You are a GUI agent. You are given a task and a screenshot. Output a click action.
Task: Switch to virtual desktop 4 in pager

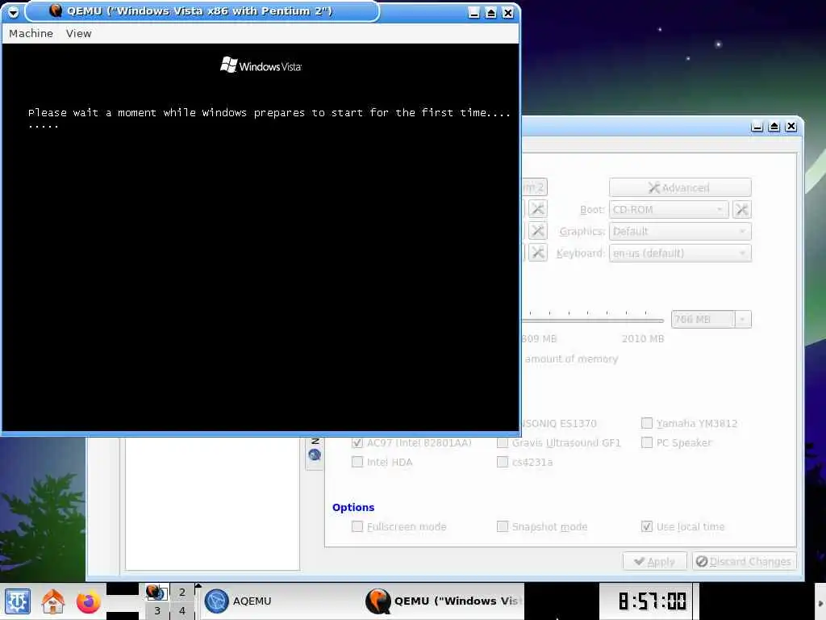(x=182, y=610)
